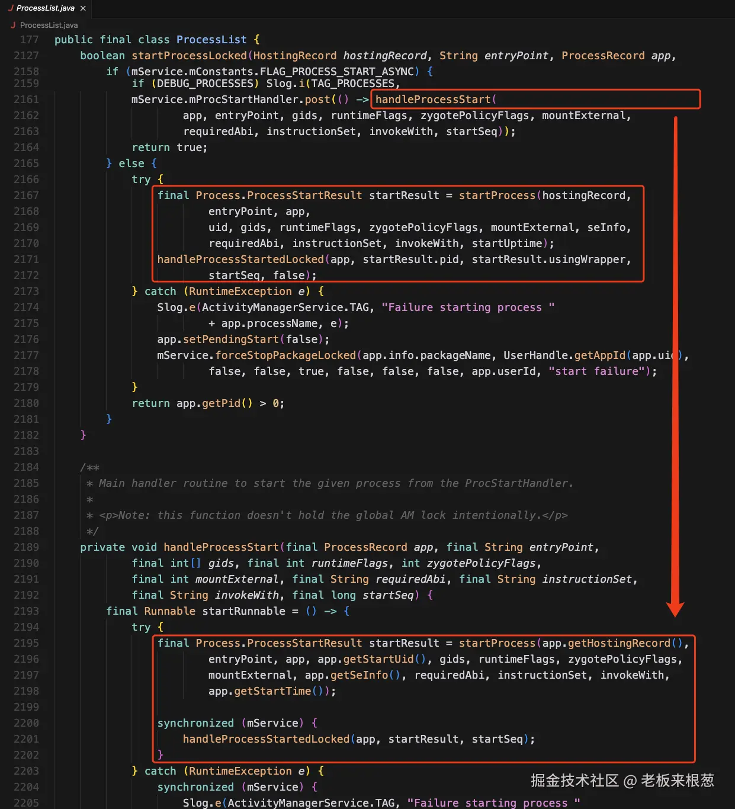Close the ProcessList.java tab
The width and height of the screenshot is (735, 809).
83,8
